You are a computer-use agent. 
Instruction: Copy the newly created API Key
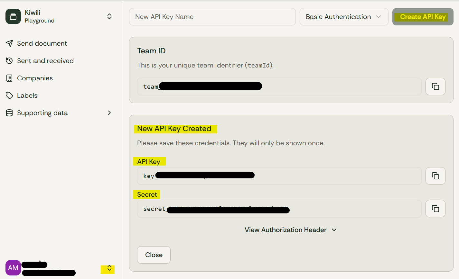(x=435, y=175)
